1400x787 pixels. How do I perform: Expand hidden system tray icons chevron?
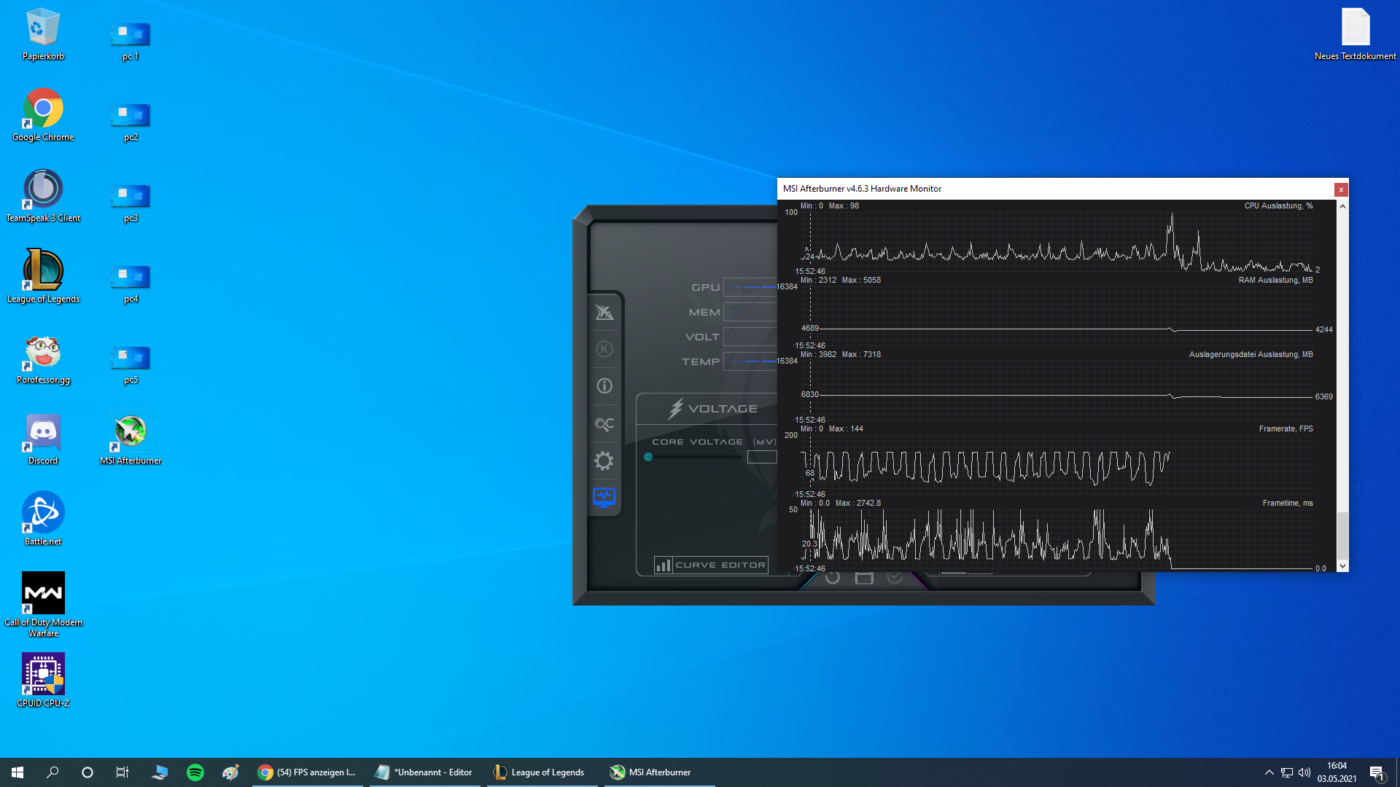click(x=1269, y=772)
